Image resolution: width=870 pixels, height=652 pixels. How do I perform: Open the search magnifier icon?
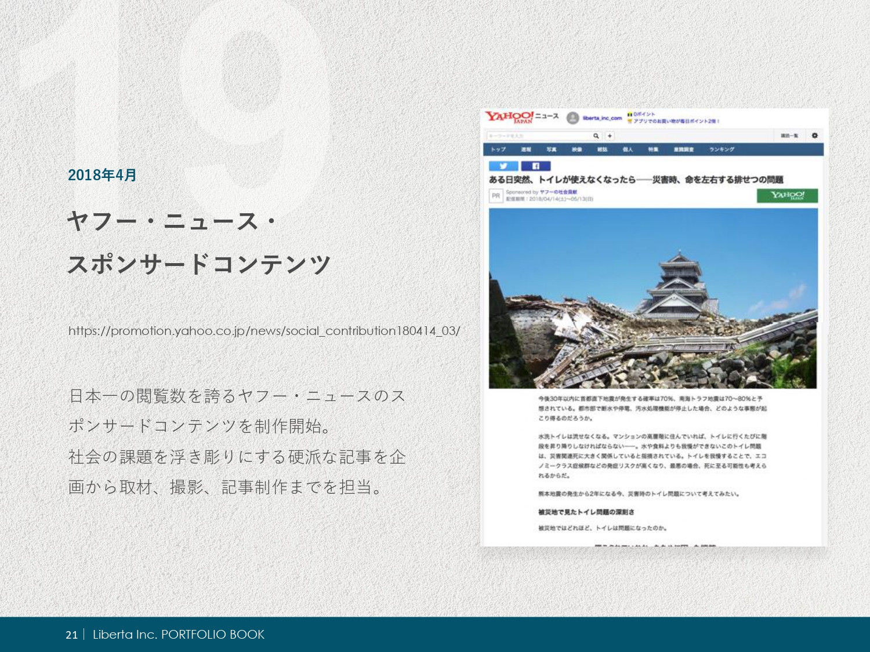596,136
